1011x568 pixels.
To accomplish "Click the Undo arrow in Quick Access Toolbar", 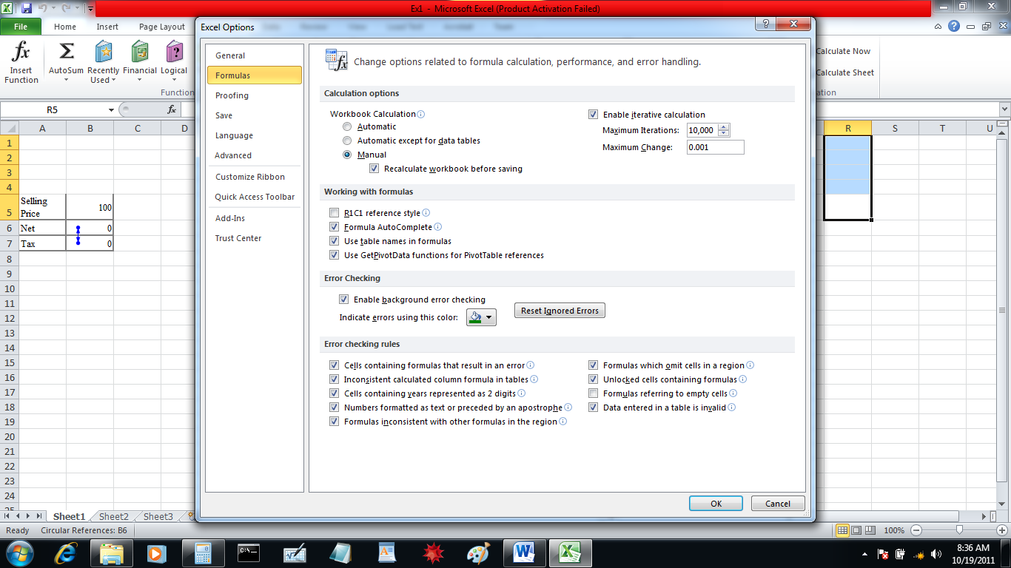I will [x=43, y=8].
